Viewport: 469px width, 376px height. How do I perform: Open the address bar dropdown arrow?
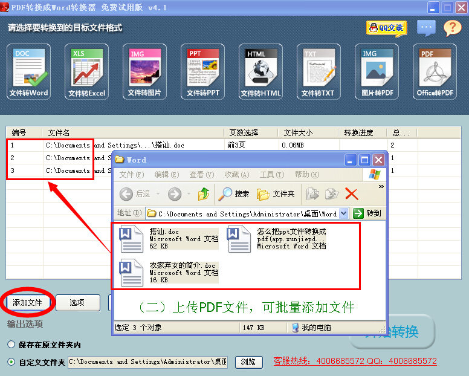pos(344,213)
